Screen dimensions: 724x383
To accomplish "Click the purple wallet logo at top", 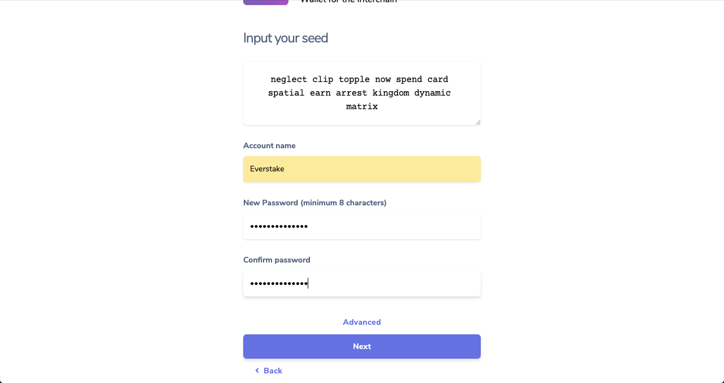I will pos(266,2).
